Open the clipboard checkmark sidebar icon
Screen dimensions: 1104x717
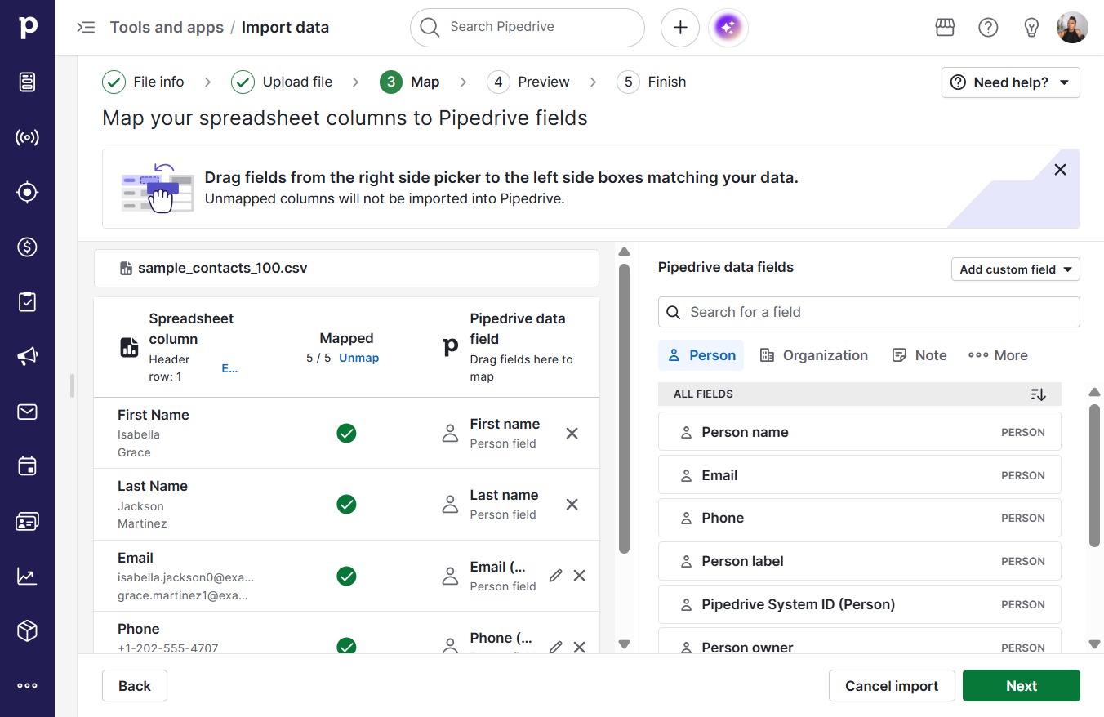click(27, 301)
